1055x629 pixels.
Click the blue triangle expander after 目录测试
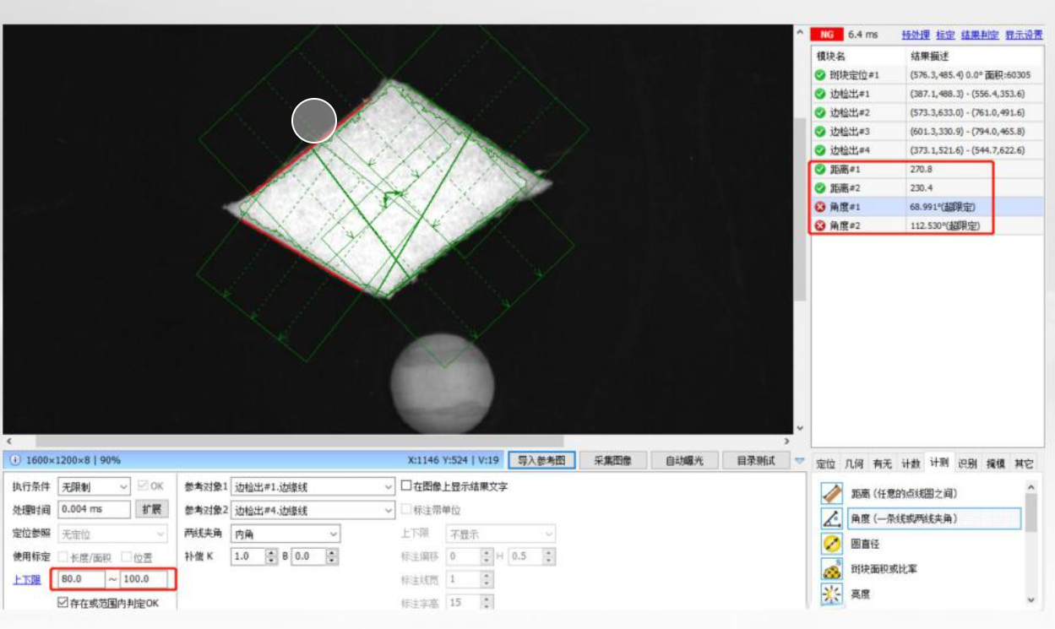tap(799, 460)
